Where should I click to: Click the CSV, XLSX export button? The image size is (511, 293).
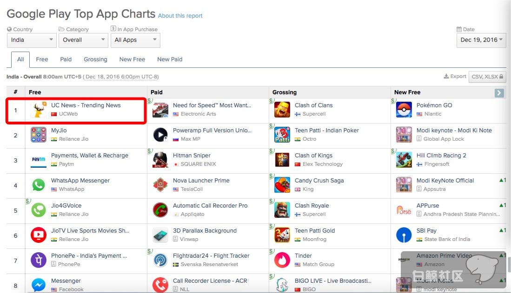point(487,77)
